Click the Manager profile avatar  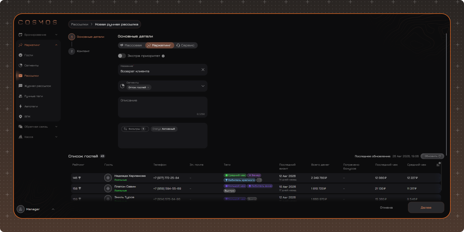tap(21, 209)
